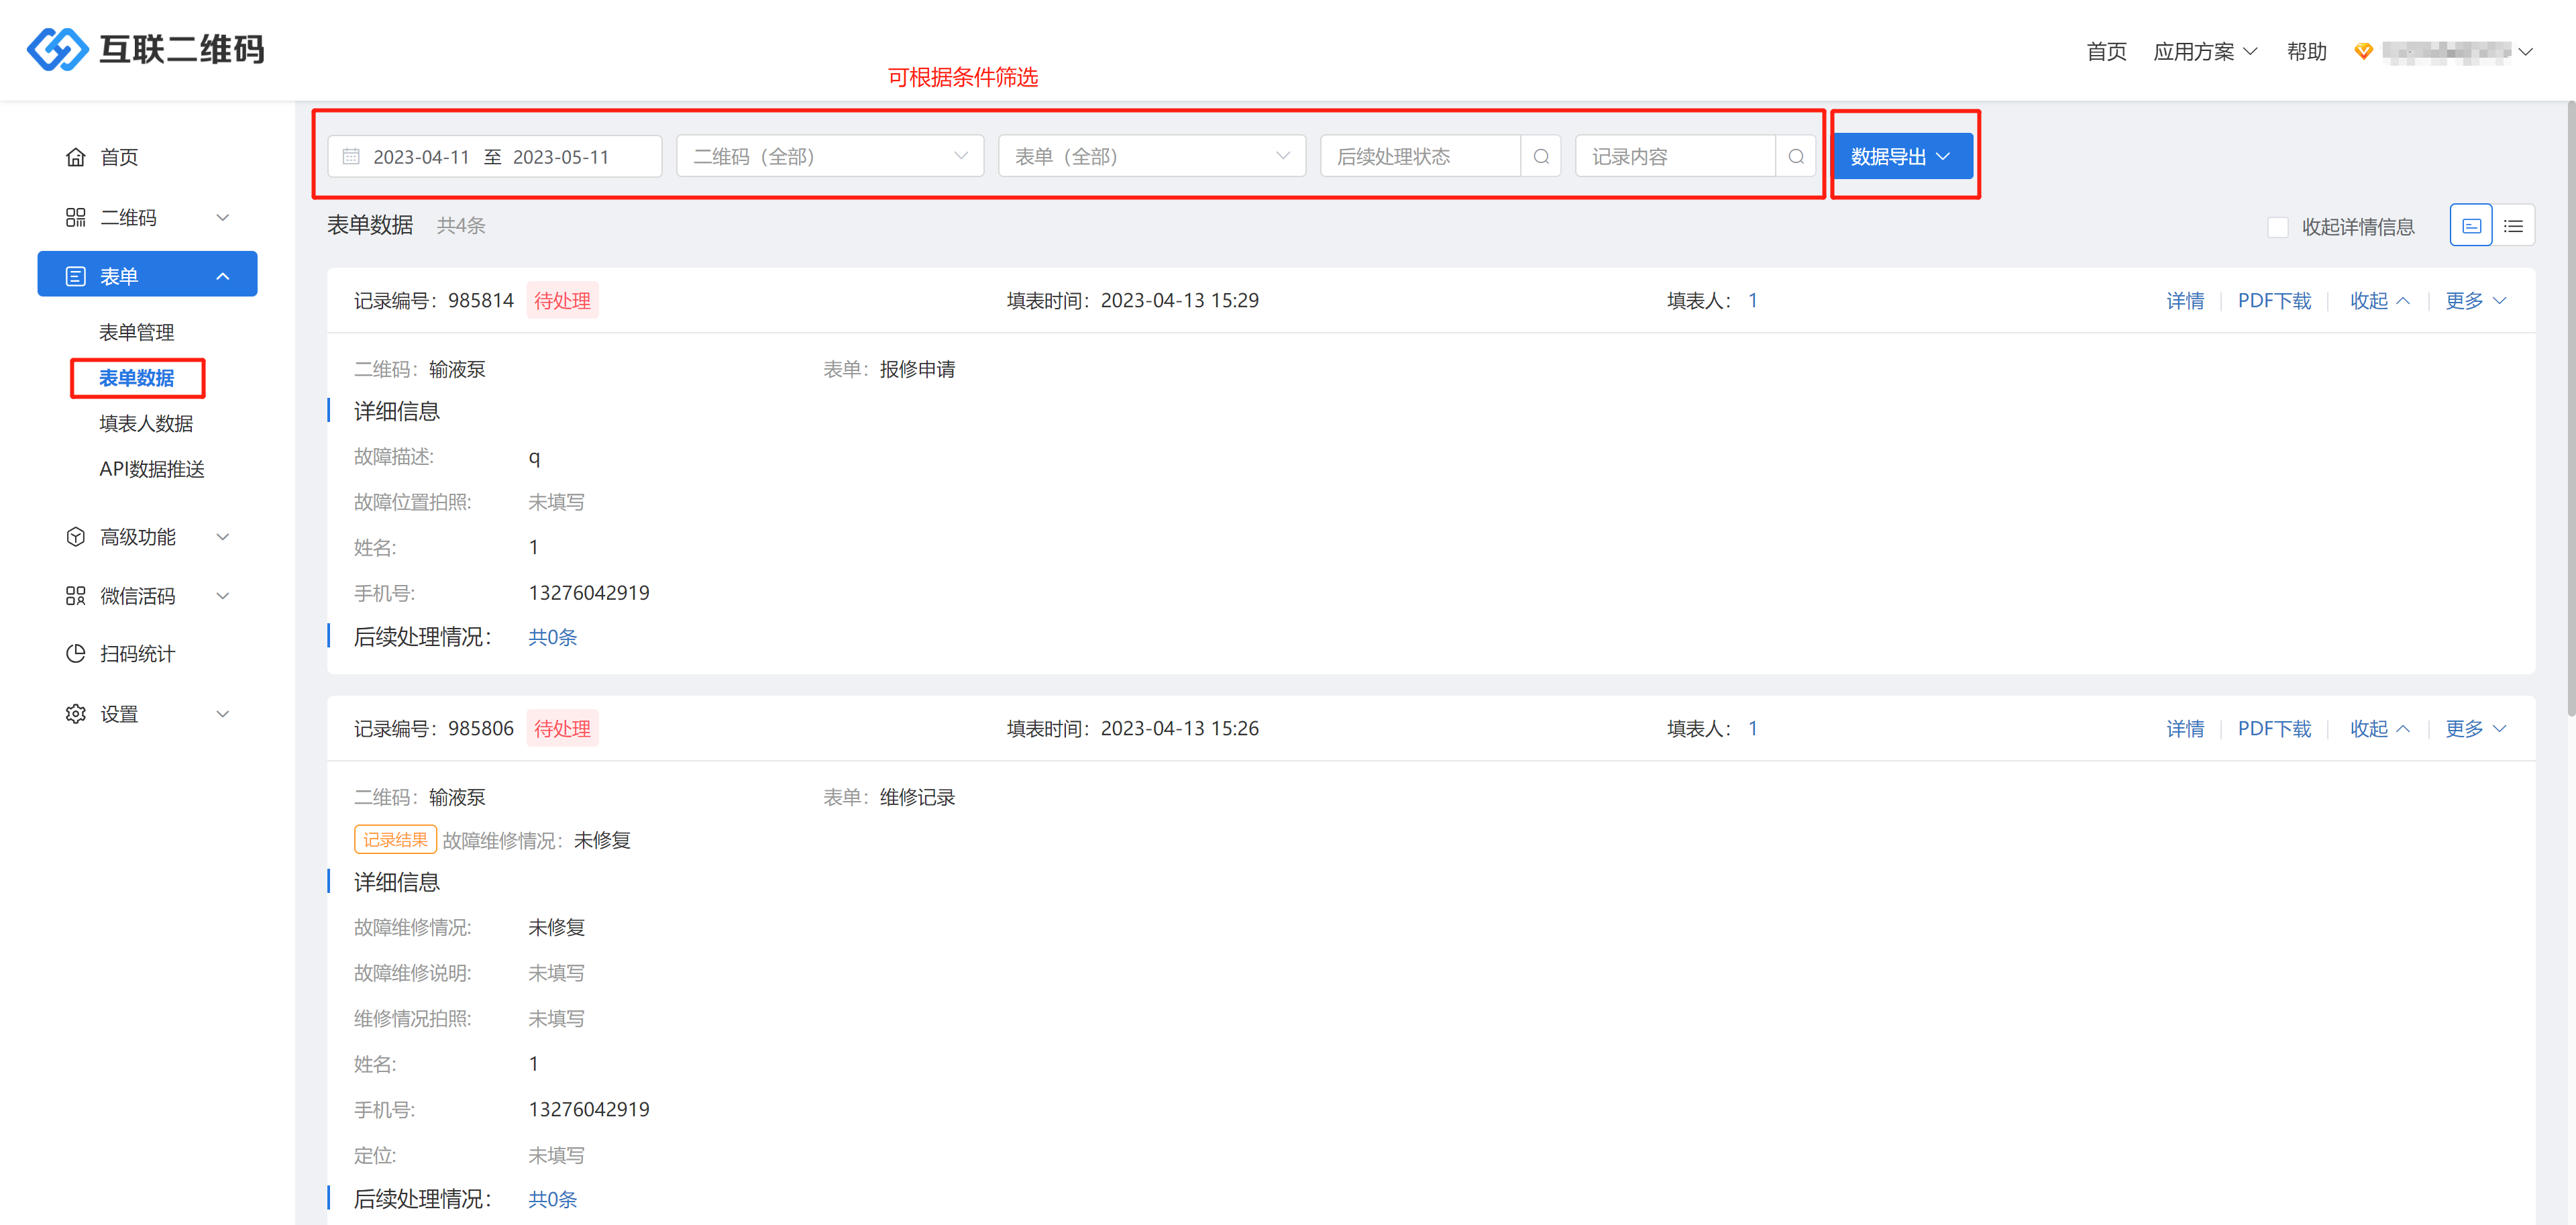This screenshot has width=2576, height=1225.
Task: Open the 表单（全部）filter dropdown
Action: tap(1151, 157)
